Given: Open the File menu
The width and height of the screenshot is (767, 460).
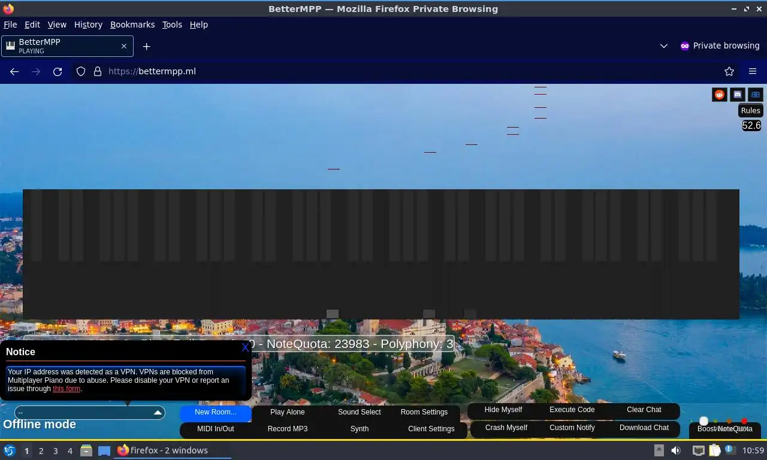Looking at the screenshot, I should [x=10, y=25].
